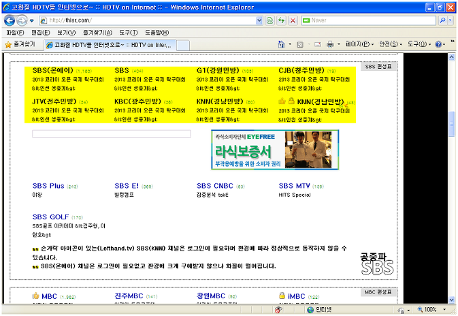Click the Compatibility View icon
458x316 pixels.
pos(270,20)
